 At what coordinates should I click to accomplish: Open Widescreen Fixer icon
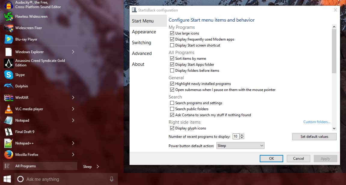pos(9,28)
